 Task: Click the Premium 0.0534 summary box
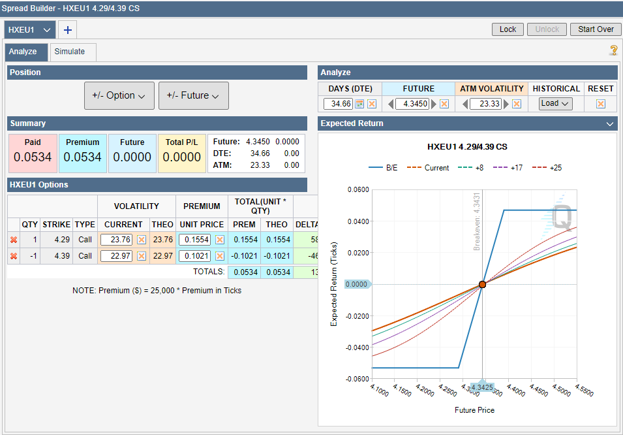[x=83, y=153]
